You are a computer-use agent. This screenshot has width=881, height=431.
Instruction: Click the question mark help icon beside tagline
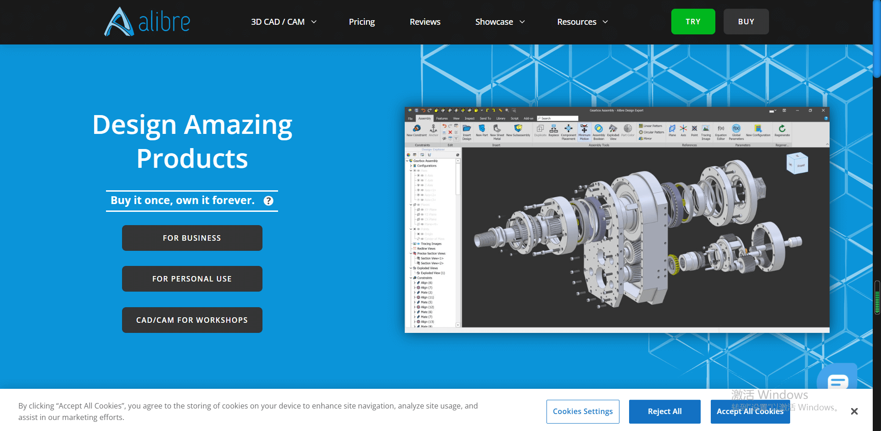pyautogui.click(x=268, y=201)
